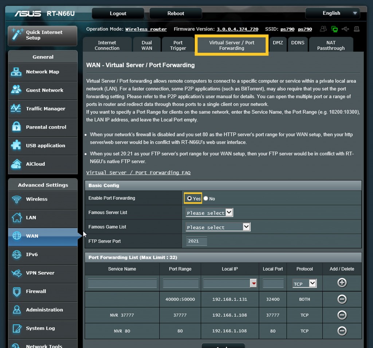Click the System Log pencil icon
Screen dimensions: 373x348
17,328
